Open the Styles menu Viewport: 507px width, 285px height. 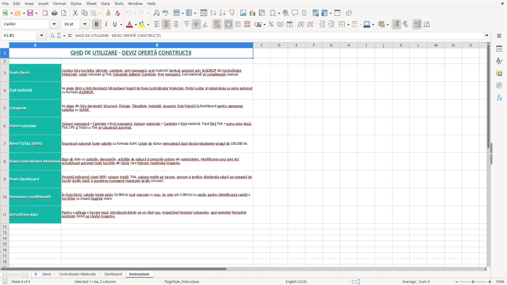[x=76, y=3]
